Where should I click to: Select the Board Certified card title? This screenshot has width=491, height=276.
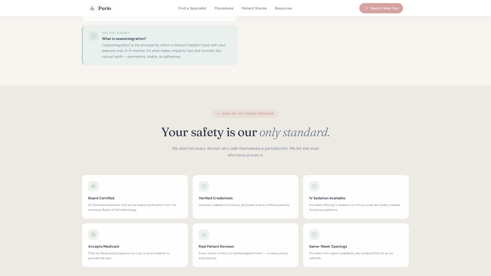tap(101, 198)
